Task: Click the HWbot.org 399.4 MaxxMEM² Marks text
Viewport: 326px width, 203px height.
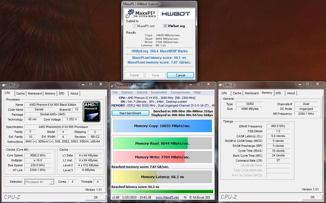Action: point(159,51)
